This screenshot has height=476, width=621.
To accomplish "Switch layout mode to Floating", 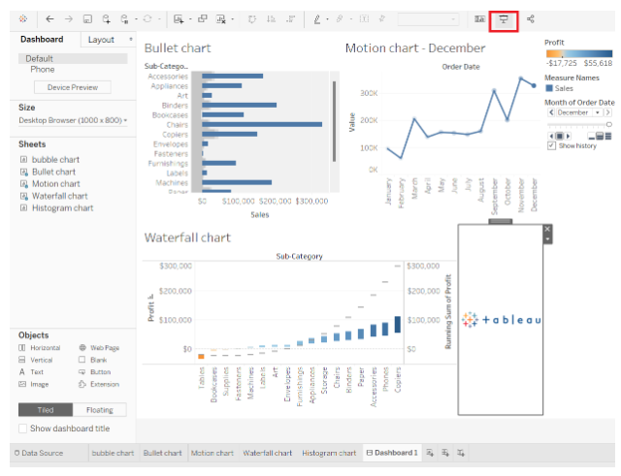I will pyautogui.click(x=101, y=410).
